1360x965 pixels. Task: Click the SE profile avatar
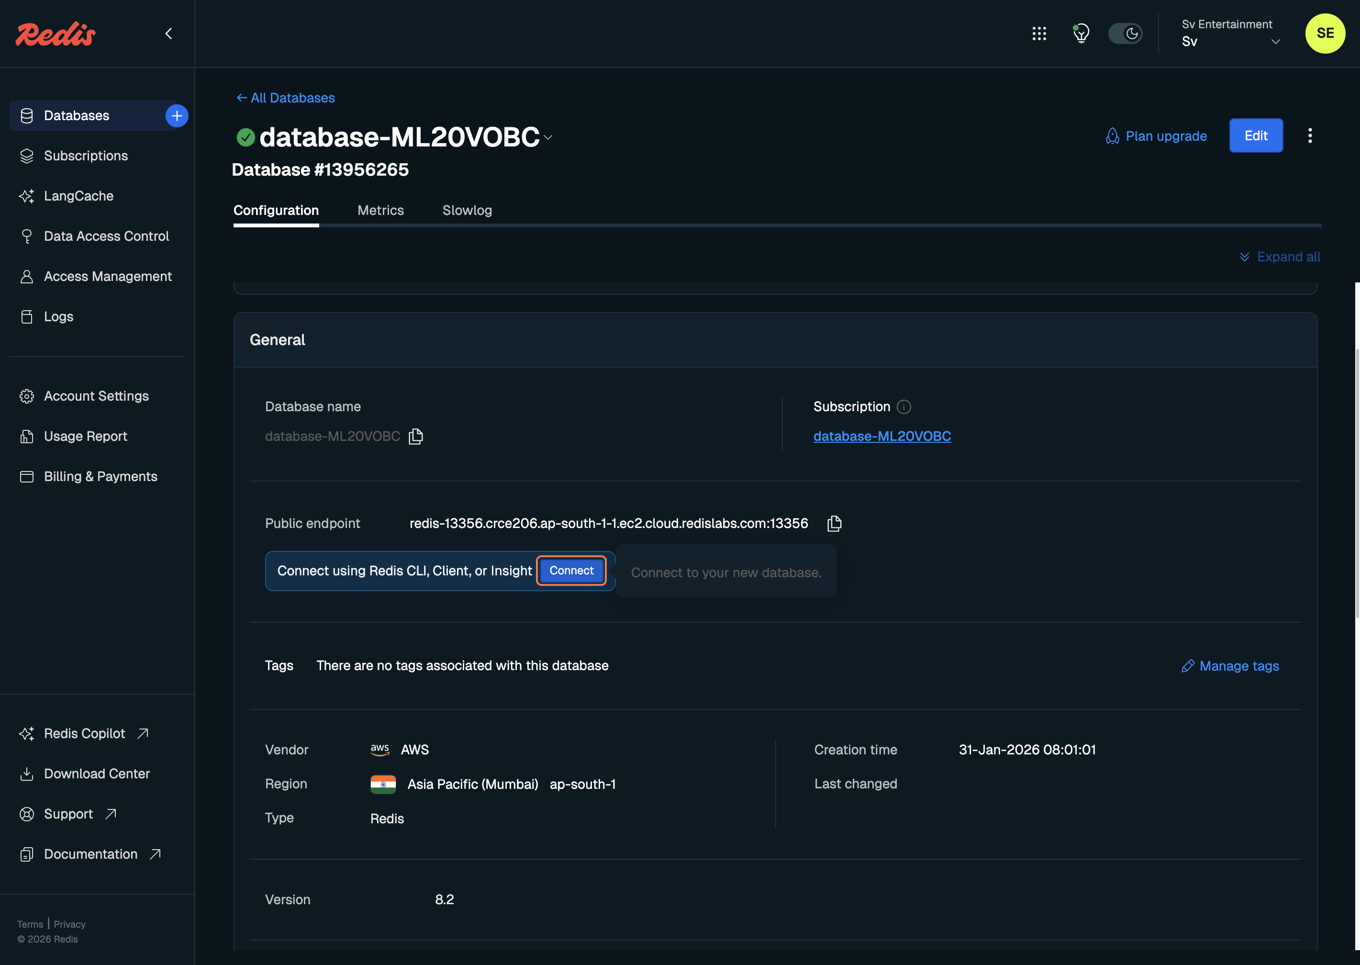tap(1326, 34)
